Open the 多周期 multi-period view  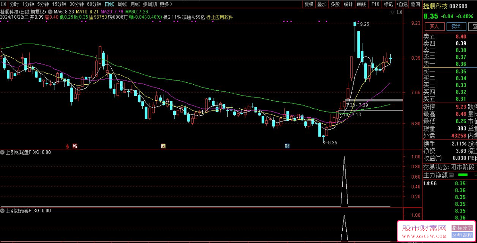150,4
